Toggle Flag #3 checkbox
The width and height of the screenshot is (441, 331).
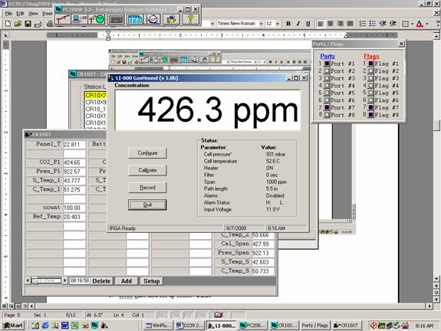[x=371, y=78]
